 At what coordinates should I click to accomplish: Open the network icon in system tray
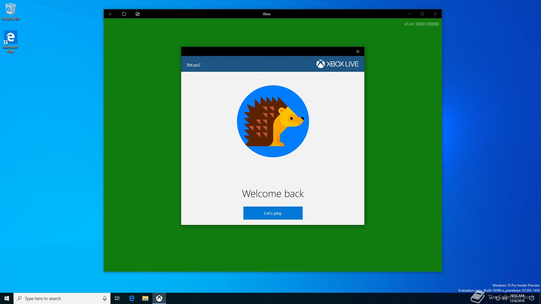tap(498, 298)
